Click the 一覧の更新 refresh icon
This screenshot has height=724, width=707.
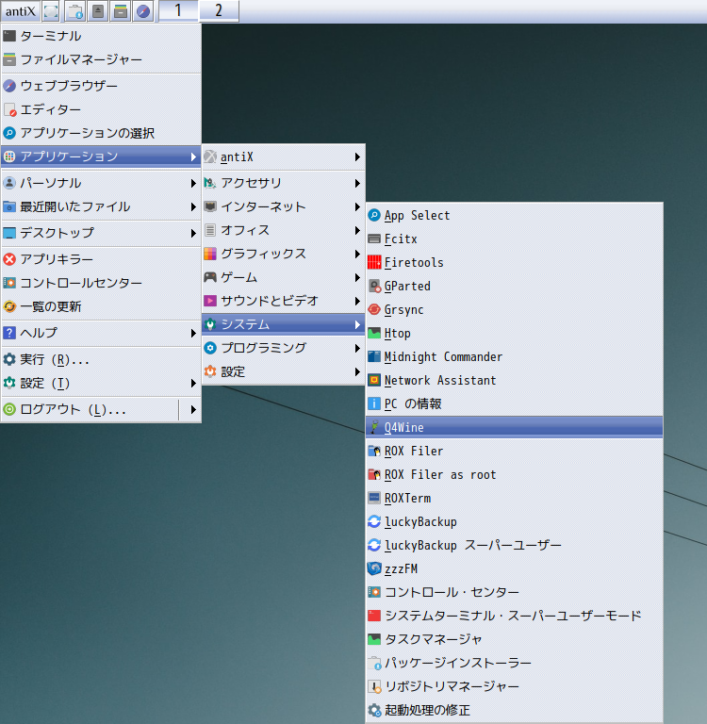click(x=9, y=306)
